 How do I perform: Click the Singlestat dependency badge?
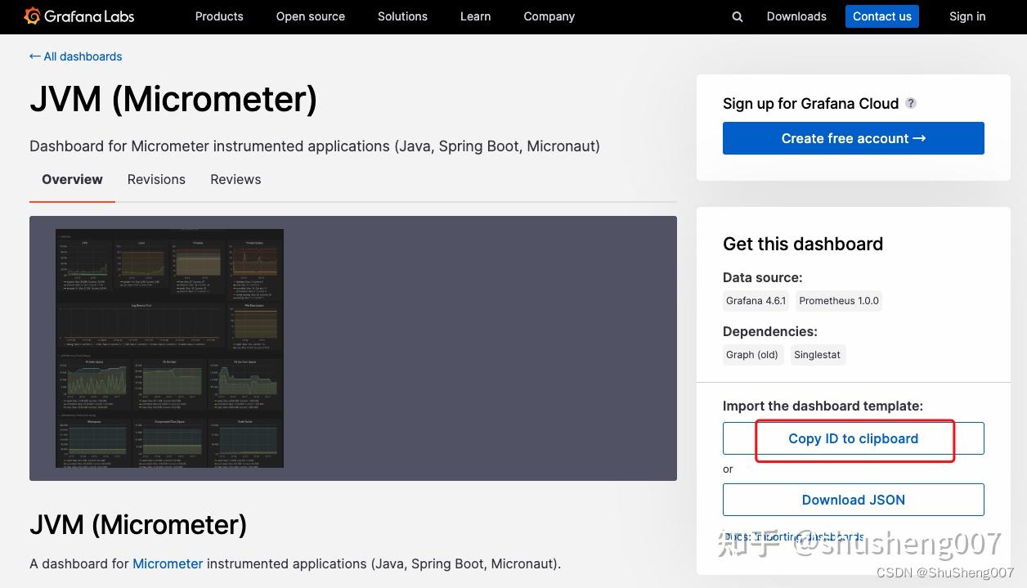(817, 354)
